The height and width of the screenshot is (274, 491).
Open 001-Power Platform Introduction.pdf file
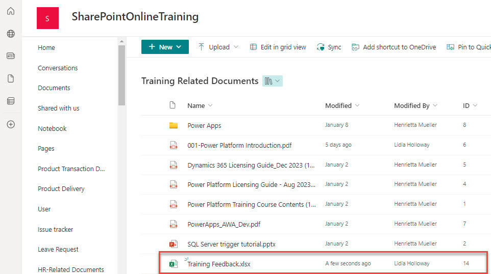239,145
